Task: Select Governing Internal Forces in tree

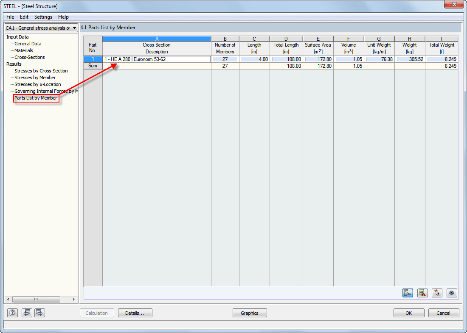Action: (x=46, y=91)
